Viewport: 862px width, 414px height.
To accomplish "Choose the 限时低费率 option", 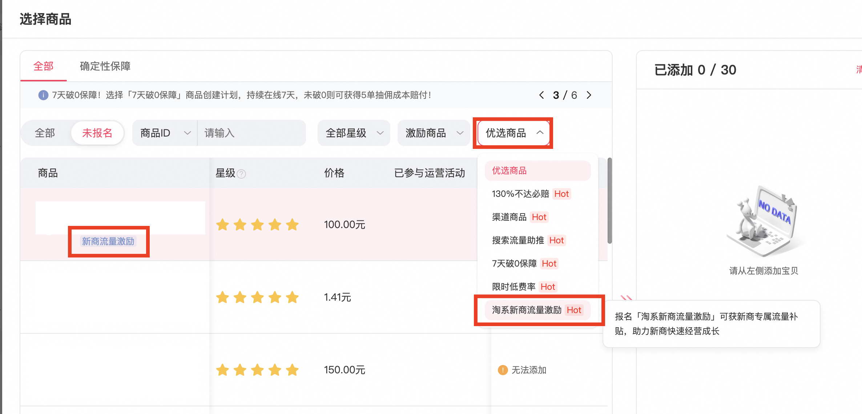I will pos(537,287).
